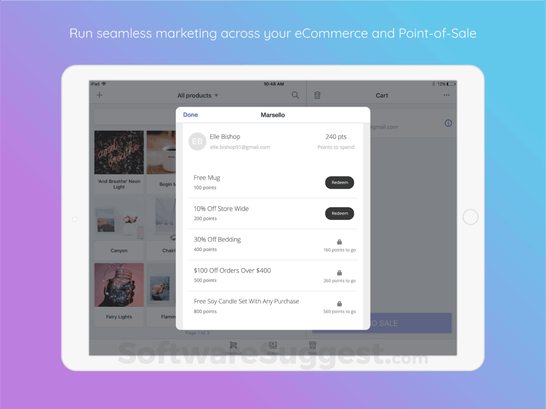Redeem the Free Mug reward
The image size is (546, 409).
coord(340,182)
